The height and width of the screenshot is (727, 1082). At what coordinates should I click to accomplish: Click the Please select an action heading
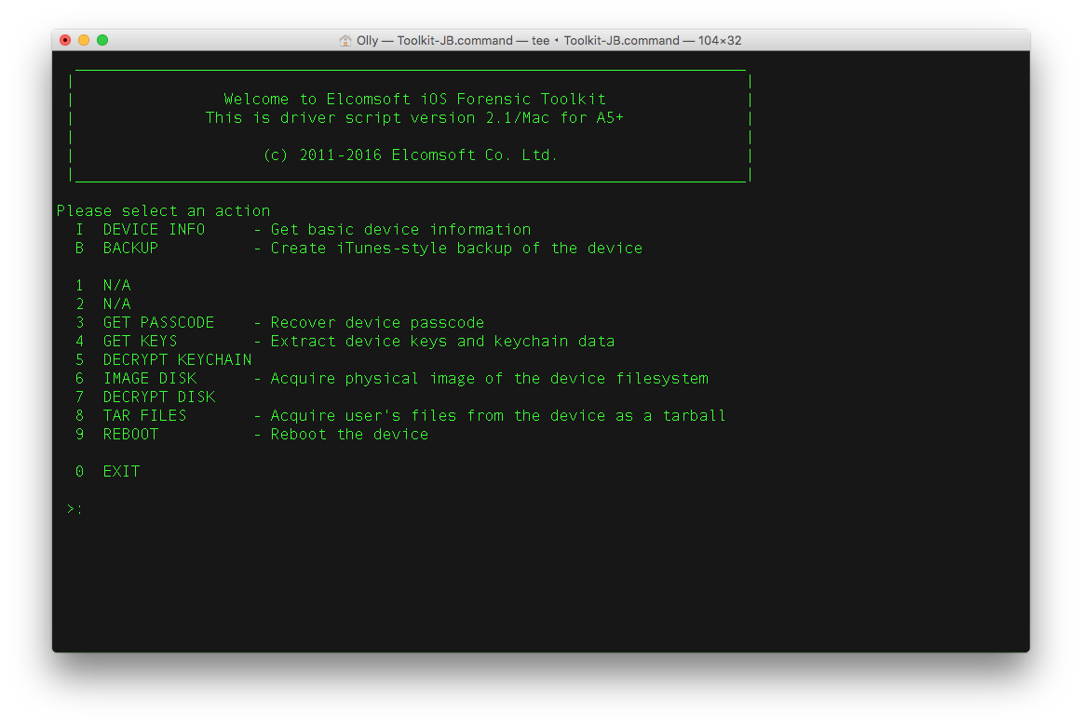pyautogui.click(x=163, y=211)
